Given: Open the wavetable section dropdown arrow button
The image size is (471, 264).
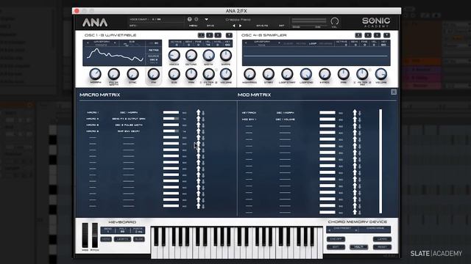Looking at the screenshot, I should pos(229,35).
